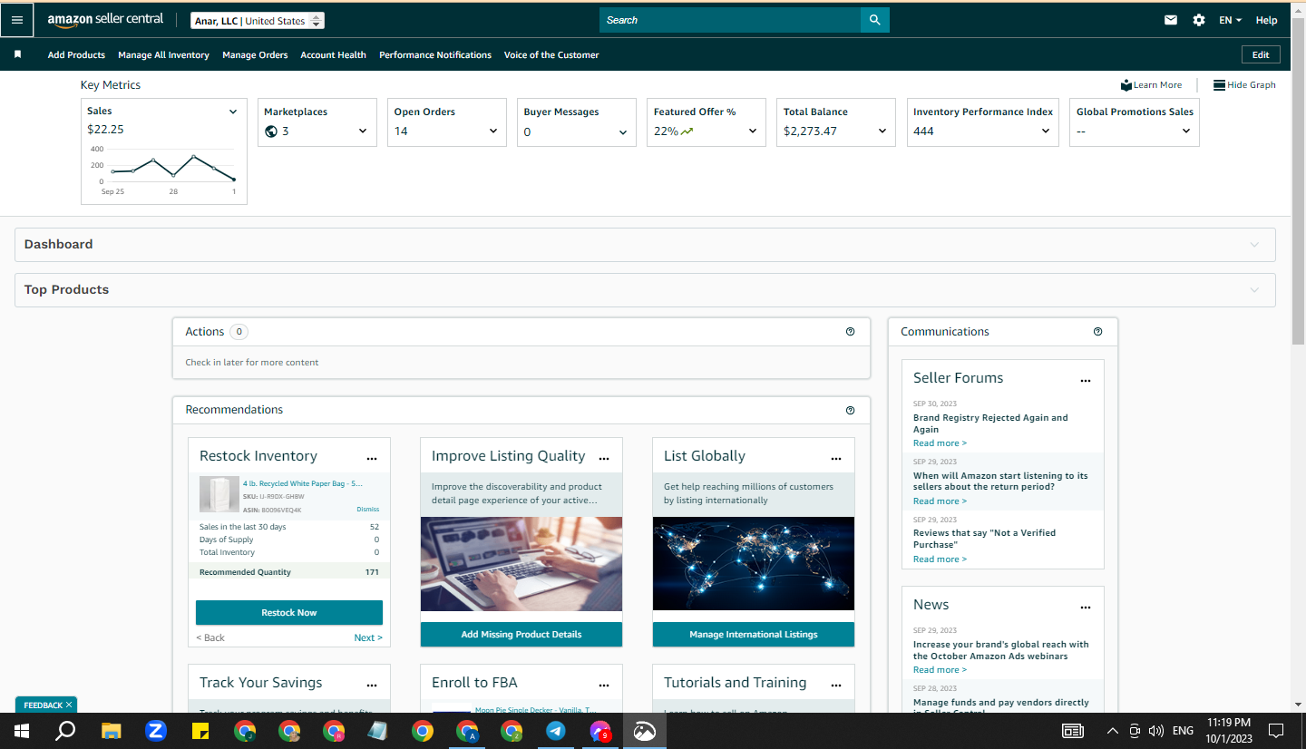1306x749 pixels.
Task: Open the hamburger navigation menu
Action: [x=17, y=20]
